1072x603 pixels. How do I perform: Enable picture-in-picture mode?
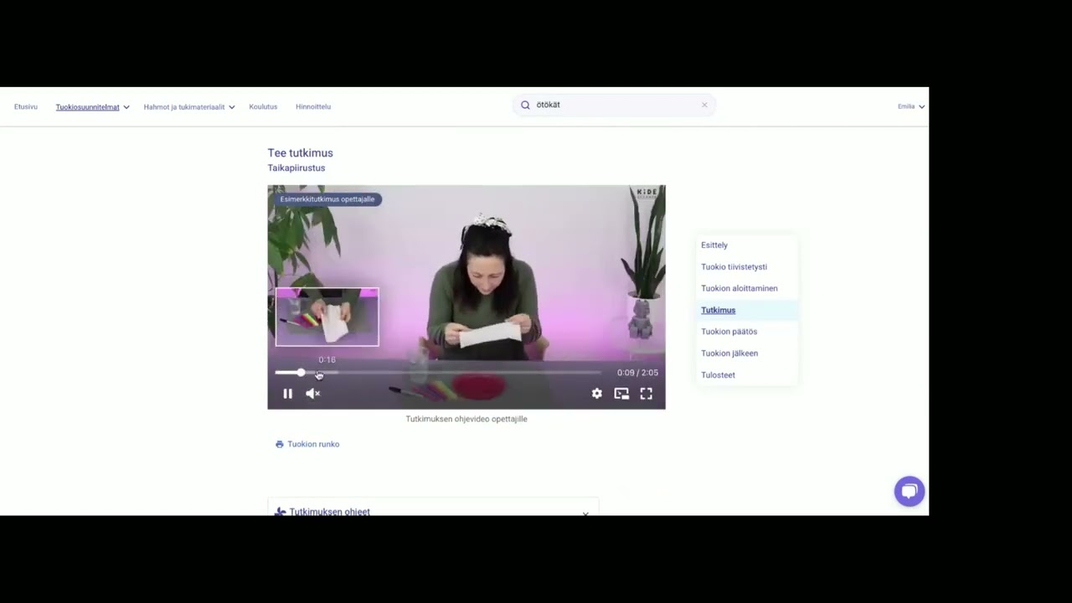[621, 394]
